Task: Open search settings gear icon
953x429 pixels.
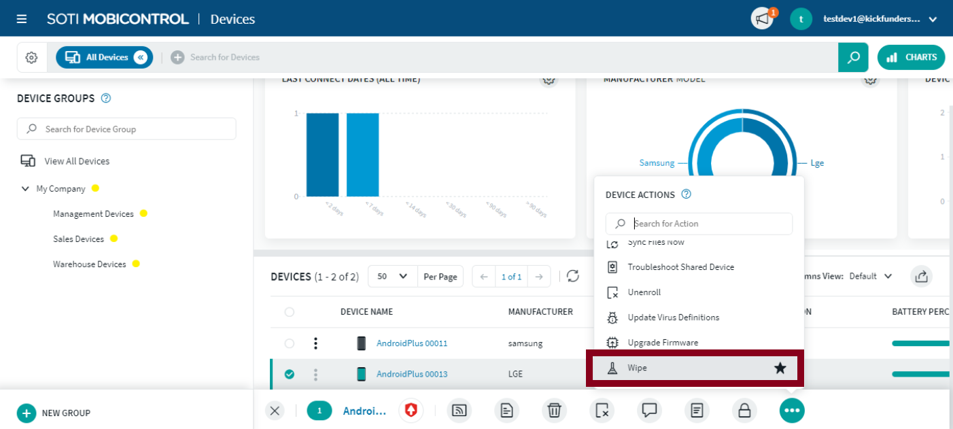Action: [31, 58]
